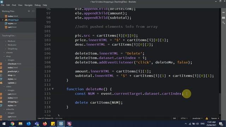Screen dimensions: 226x127
Task: Toggle Spaces indentation type in status bar
Action: pyautogui.click(x=214, y=119)
